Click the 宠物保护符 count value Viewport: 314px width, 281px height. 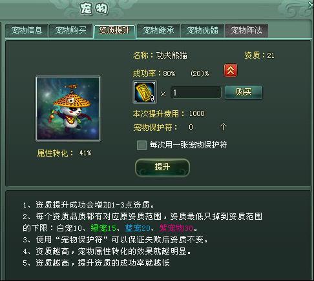pos(191,127)
